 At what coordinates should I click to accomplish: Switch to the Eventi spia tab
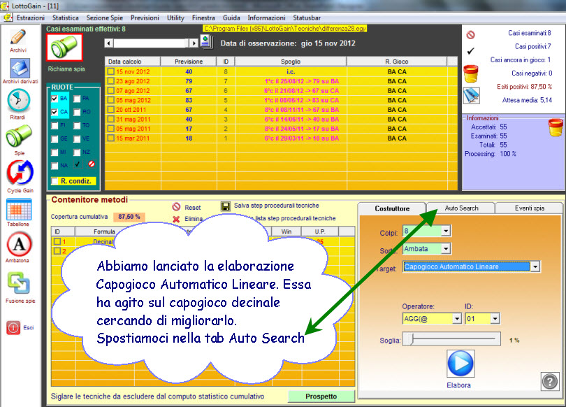pyautogui.click(x=530, y=208)
